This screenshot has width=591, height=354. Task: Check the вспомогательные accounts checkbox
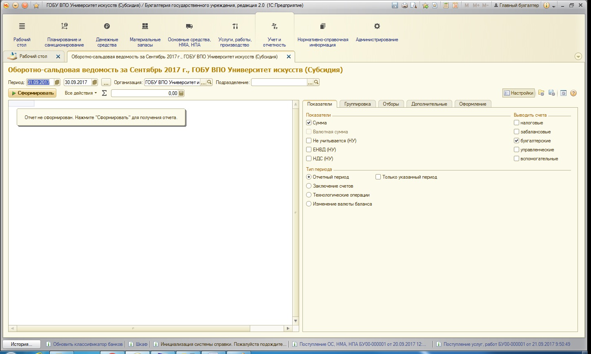tap(517, 158)
